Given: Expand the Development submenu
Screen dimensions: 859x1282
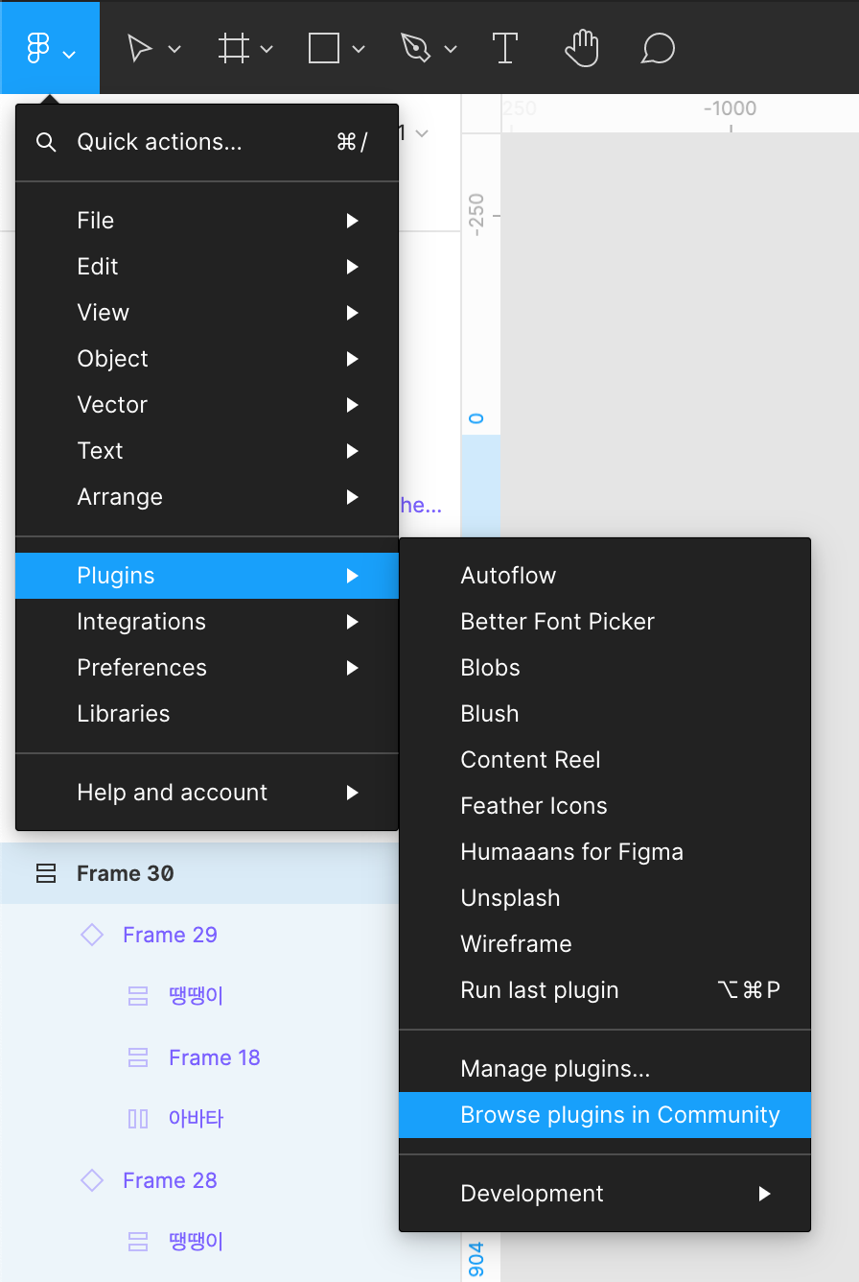Looking at the screenshot, I should point(605,1194).
